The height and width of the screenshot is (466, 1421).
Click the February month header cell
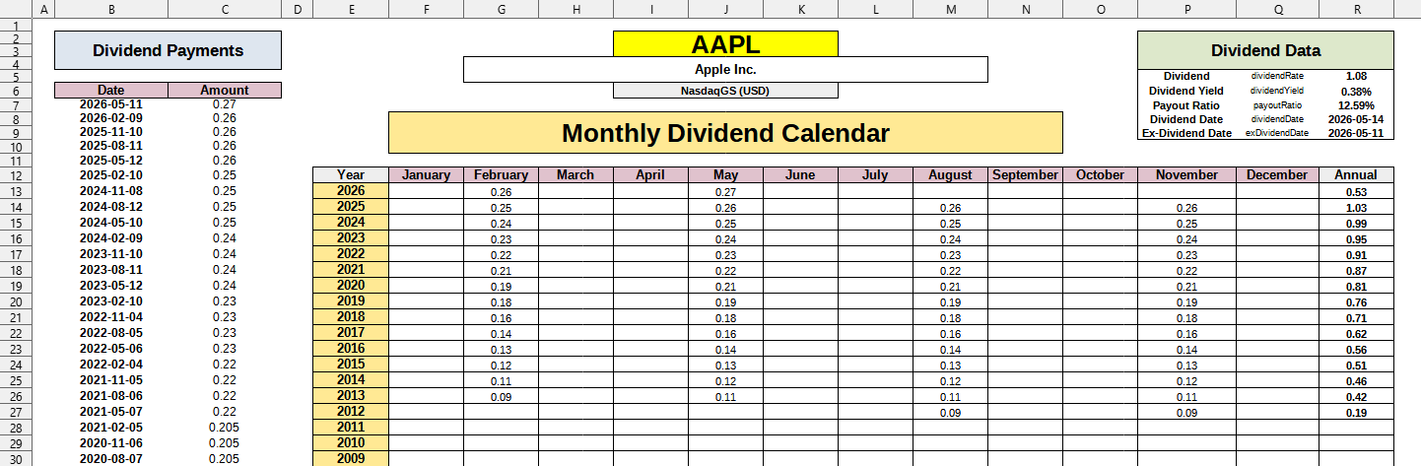click(501, 175)
